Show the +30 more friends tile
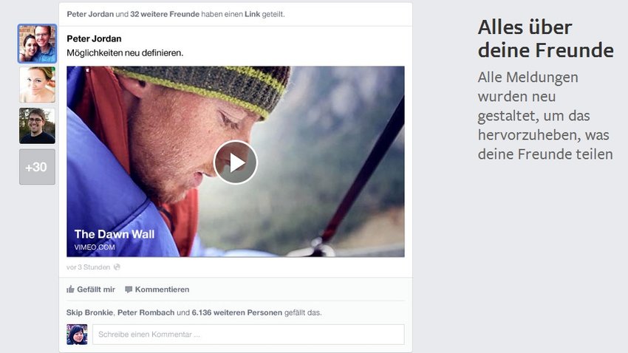This screenshot has width=628, height=353. point(37,167)
